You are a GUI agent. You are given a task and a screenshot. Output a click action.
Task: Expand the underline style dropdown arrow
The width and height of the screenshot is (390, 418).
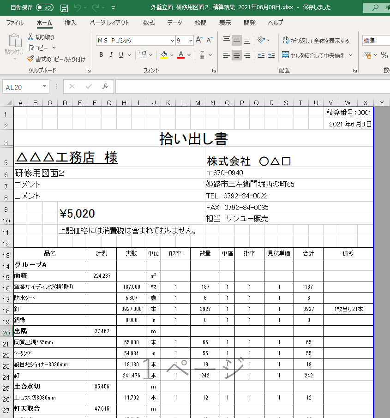click(130, 55)
